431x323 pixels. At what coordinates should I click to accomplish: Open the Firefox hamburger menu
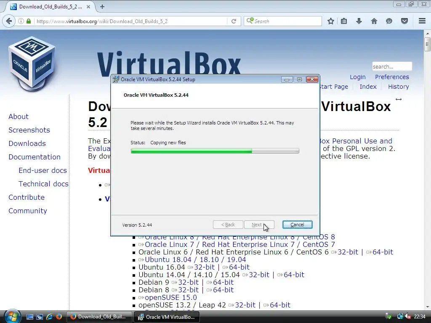422,21
